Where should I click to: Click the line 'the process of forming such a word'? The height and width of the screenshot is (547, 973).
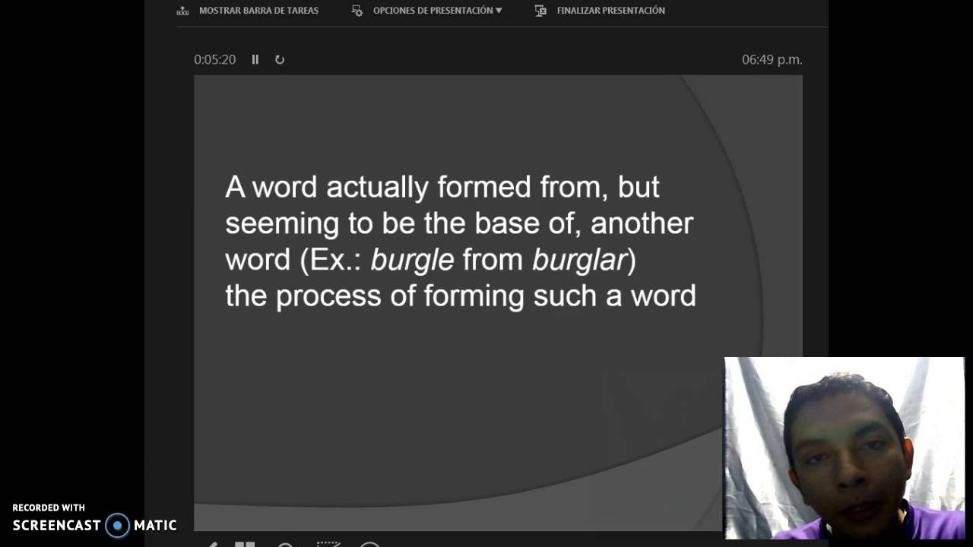tap(461, 296)
